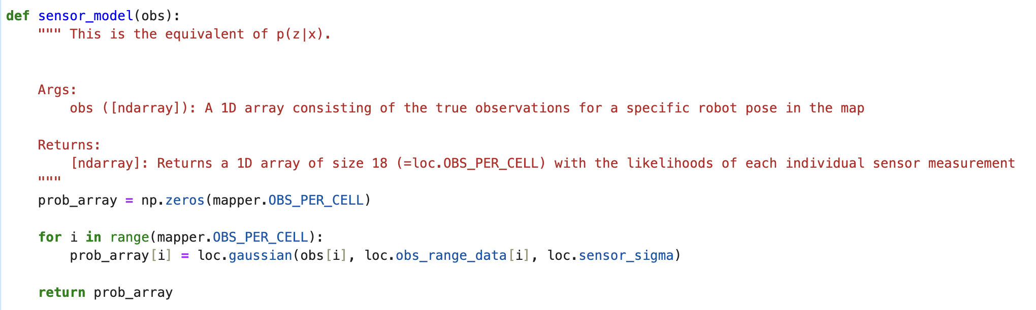Screen dimensions: 1036x310
Task: Click sensor_sigma attribute
Action: point(626,256)
